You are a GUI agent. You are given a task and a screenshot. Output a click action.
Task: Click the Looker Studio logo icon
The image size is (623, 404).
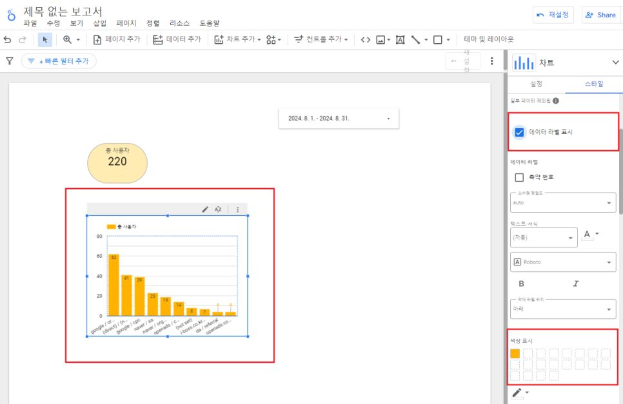[x=11, y=15]
